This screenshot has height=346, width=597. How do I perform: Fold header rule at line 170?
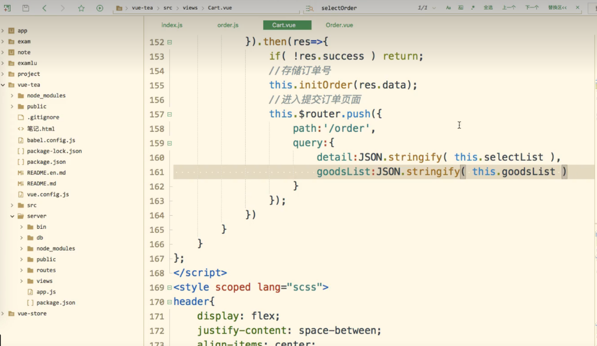pos(169,302)
